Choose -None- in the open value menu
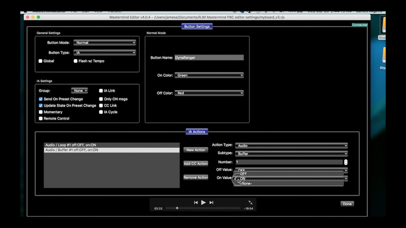 click(x=289, y=183)
